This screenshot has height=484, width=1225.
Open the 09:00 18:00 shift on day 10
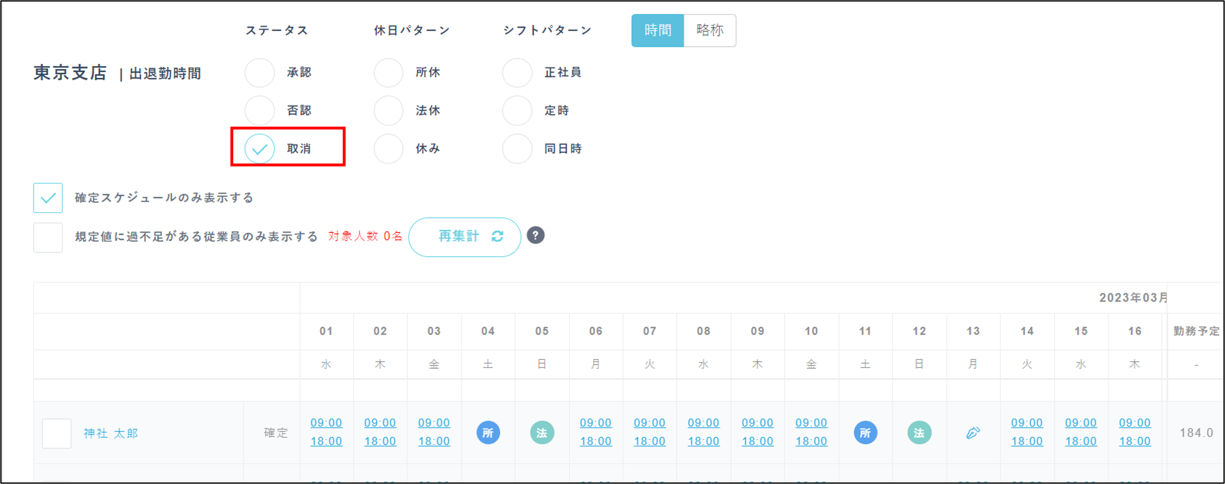click(811, 432)
